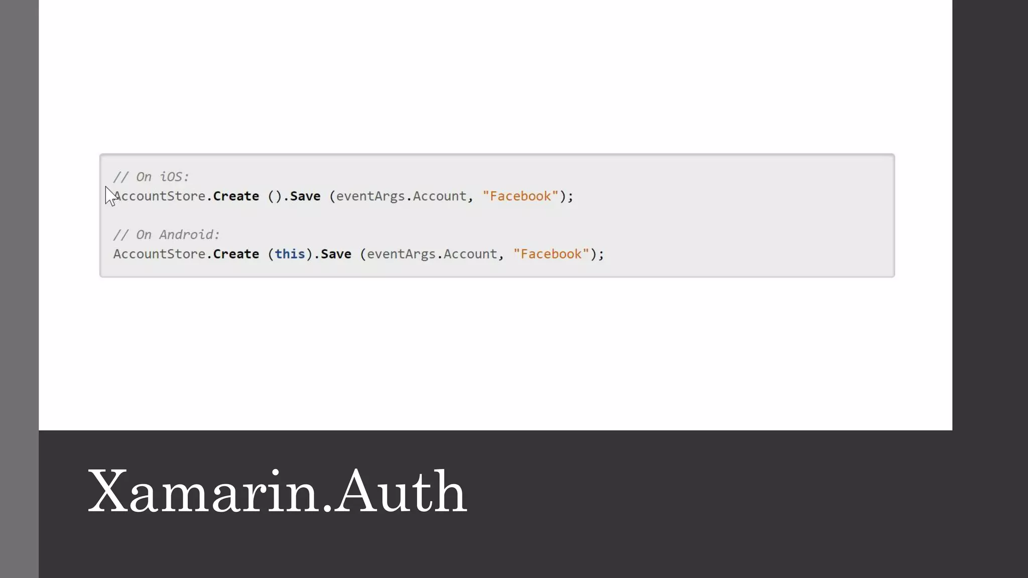Image resolution: width=1028 pixels, height=578 pixels.
Task: Click the '// On Android:' comment line
Action: point(167,234)
